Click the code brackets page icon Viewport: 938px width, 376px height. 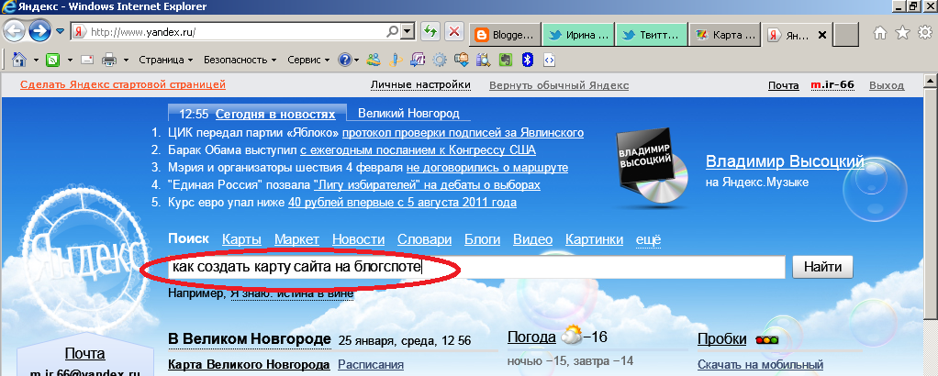550,60
